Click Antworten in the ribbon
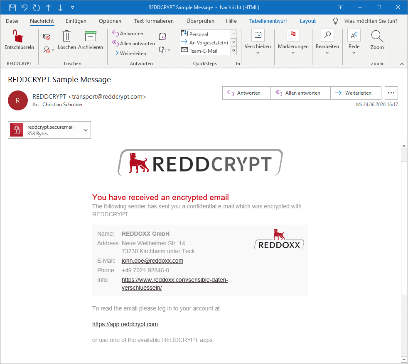This screenshot has height=364, width=408. 128,34
